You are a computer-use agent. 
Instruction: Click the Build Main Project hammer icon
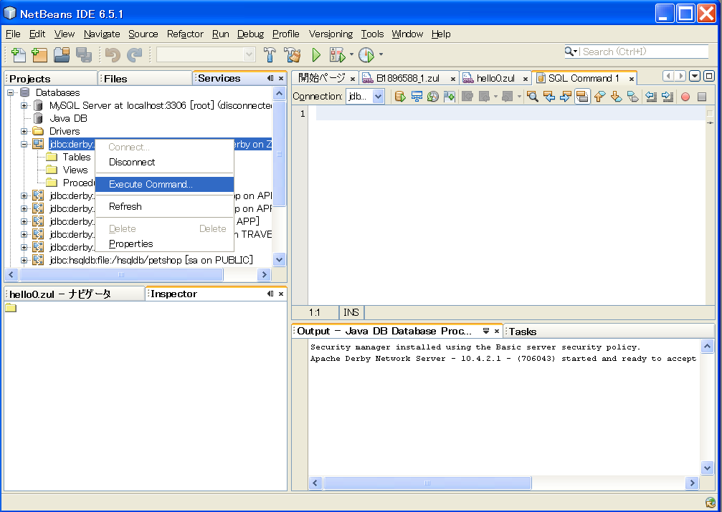click(270, 54)
